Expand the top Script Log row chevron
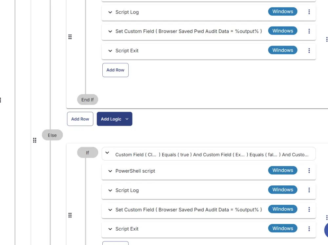This screenshot has height=245, width=328. click(x=110, y=12)
